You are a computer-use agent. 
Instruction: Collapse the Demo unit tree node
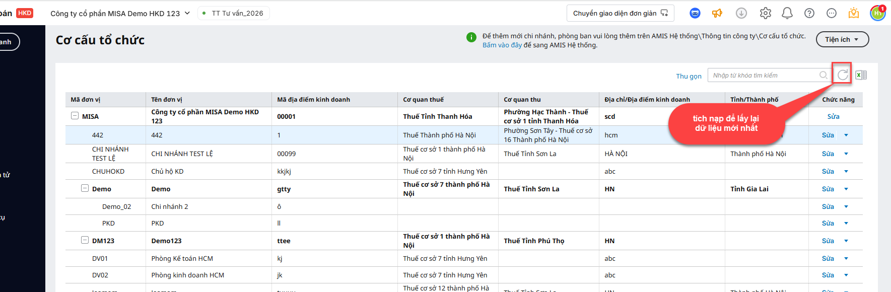tap(85, 188)
